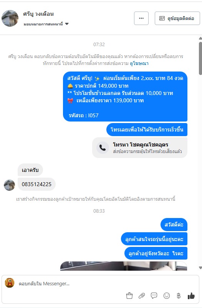Open the emoji smiley picker

(x=167, y=296)
